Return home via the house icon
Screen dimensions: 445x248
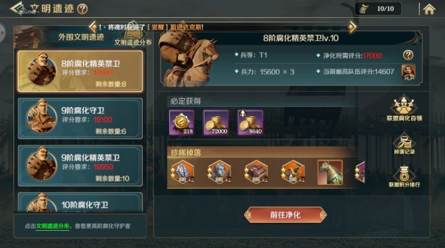click(x=429, y=9)
